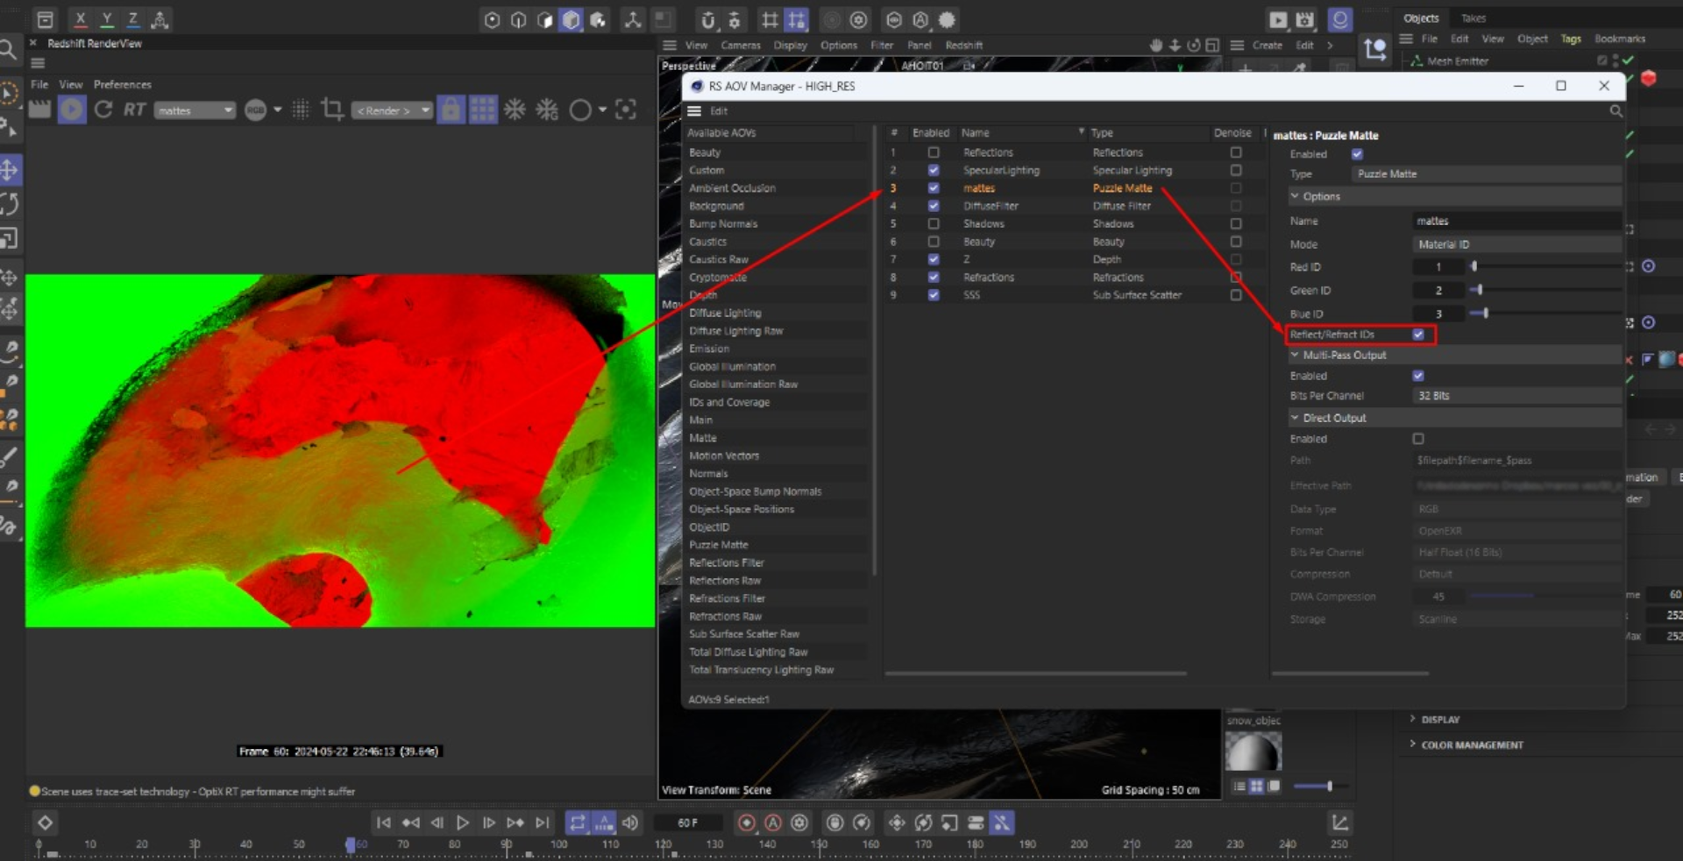Image resolution: width=1683 pixels, height=861 pixels.
Task: Jump to the timeline start
Action: click(x=383, y=822)
